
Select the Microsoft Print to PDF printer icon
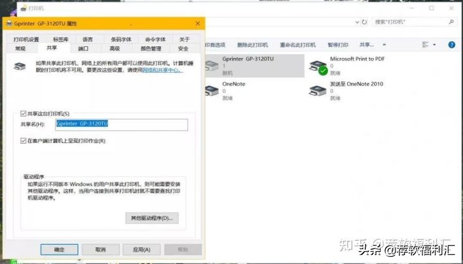click(318, 66)
